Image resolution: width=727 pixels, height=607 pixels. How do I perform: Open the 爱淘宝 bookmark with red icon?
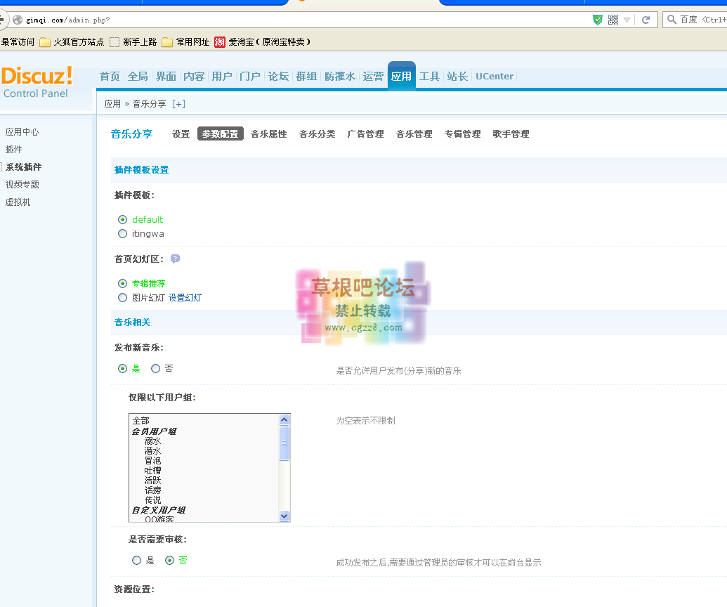pyautogui.click(x=220, y=42)
